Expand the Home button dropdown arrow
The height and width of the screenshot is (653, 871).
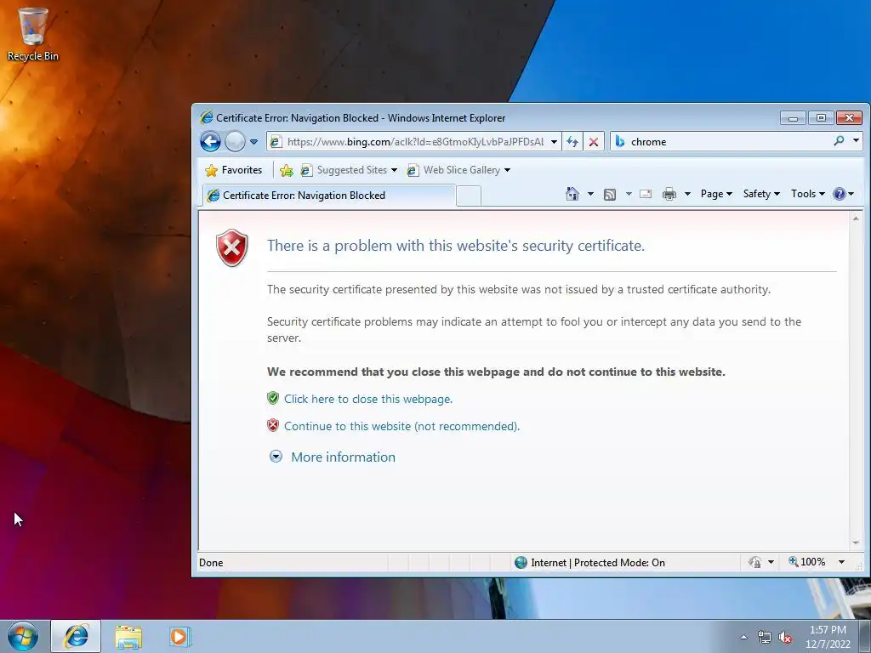click(x=590, y=194)
